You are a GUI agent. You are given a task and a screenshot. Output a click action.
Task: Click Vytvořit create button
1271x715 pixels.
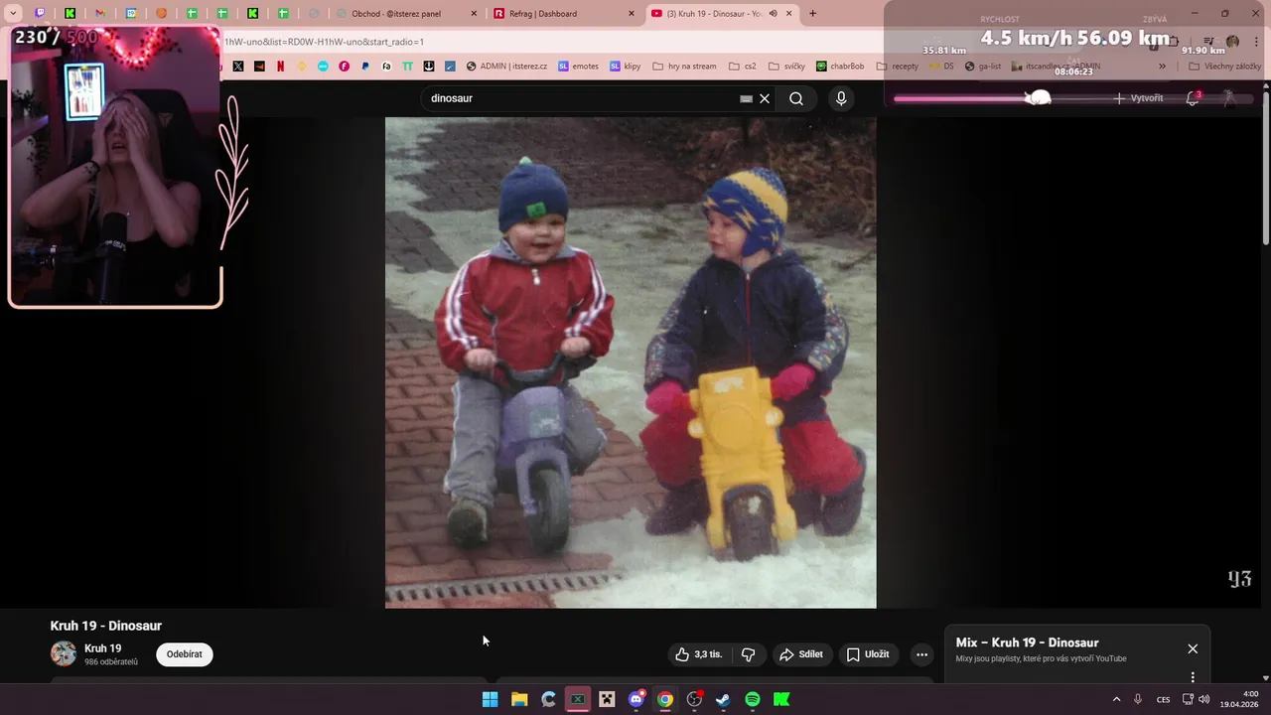[x=1138, y=98]
